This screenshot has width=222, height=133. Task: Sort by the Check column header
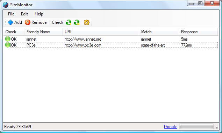(x=14, y=32)
